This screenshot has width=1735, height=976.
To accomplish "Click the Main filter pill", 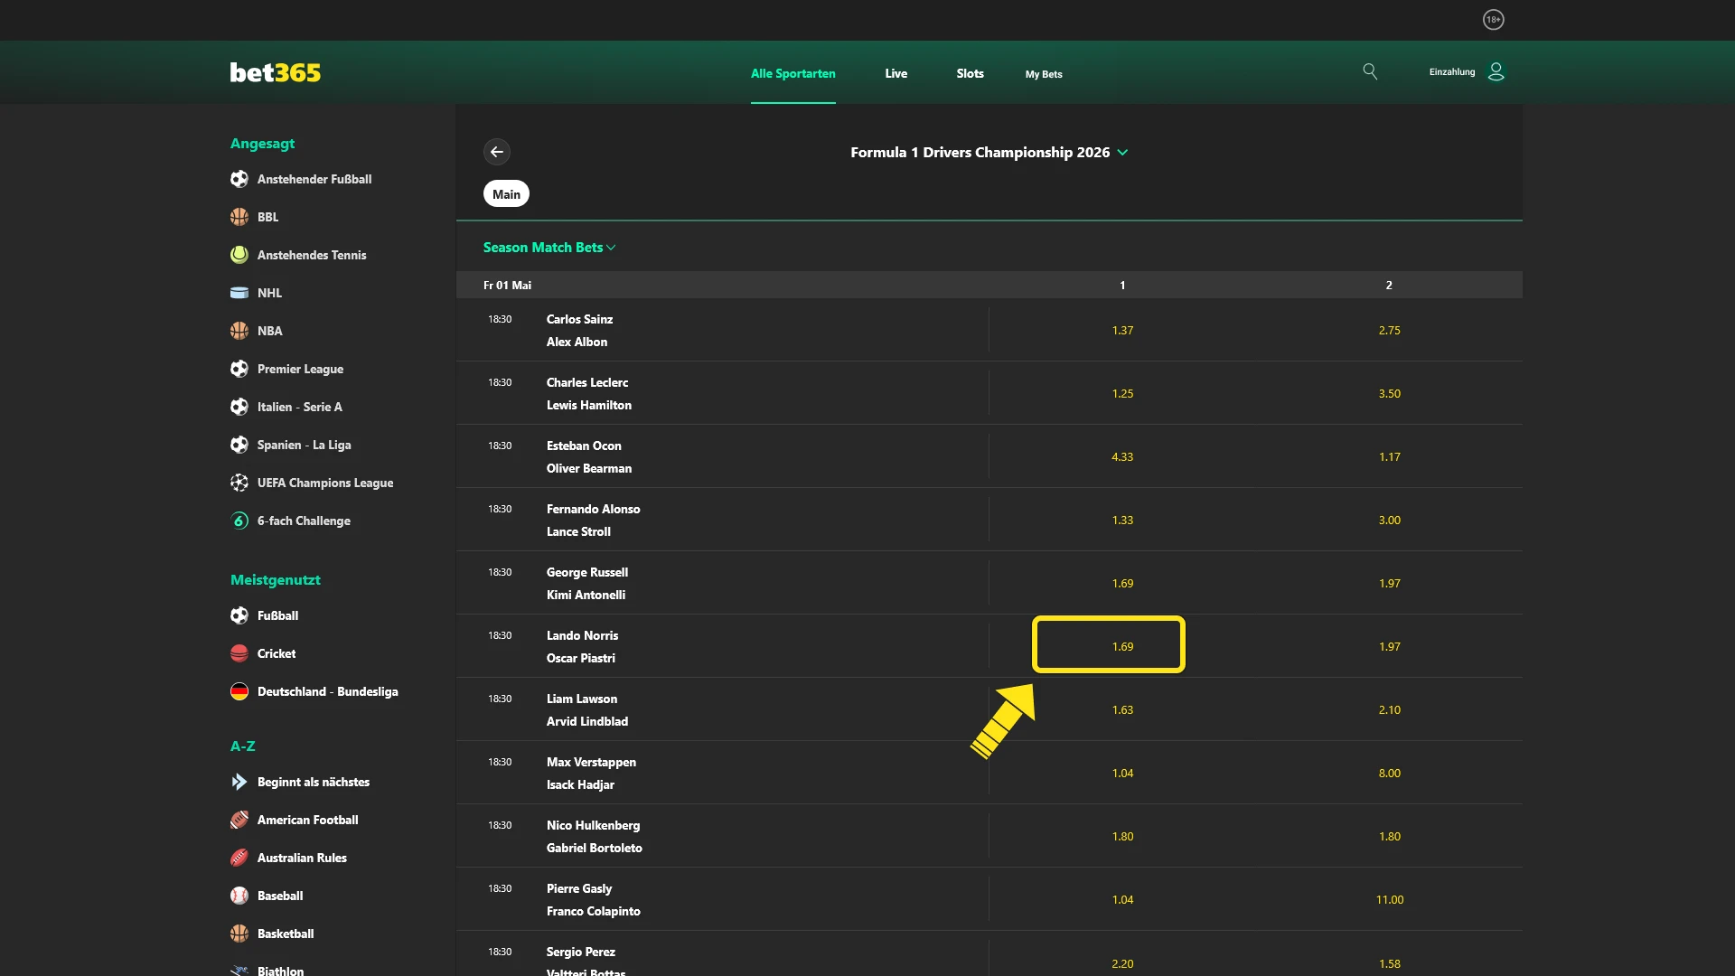I will (x=506, y=193).
